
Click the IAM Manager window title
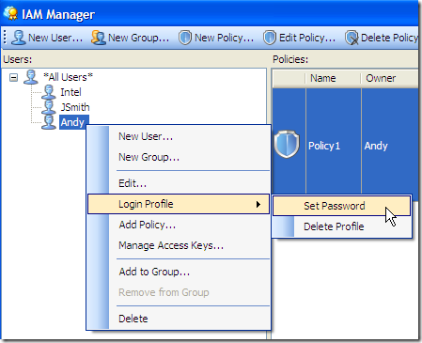coord(58,14)
